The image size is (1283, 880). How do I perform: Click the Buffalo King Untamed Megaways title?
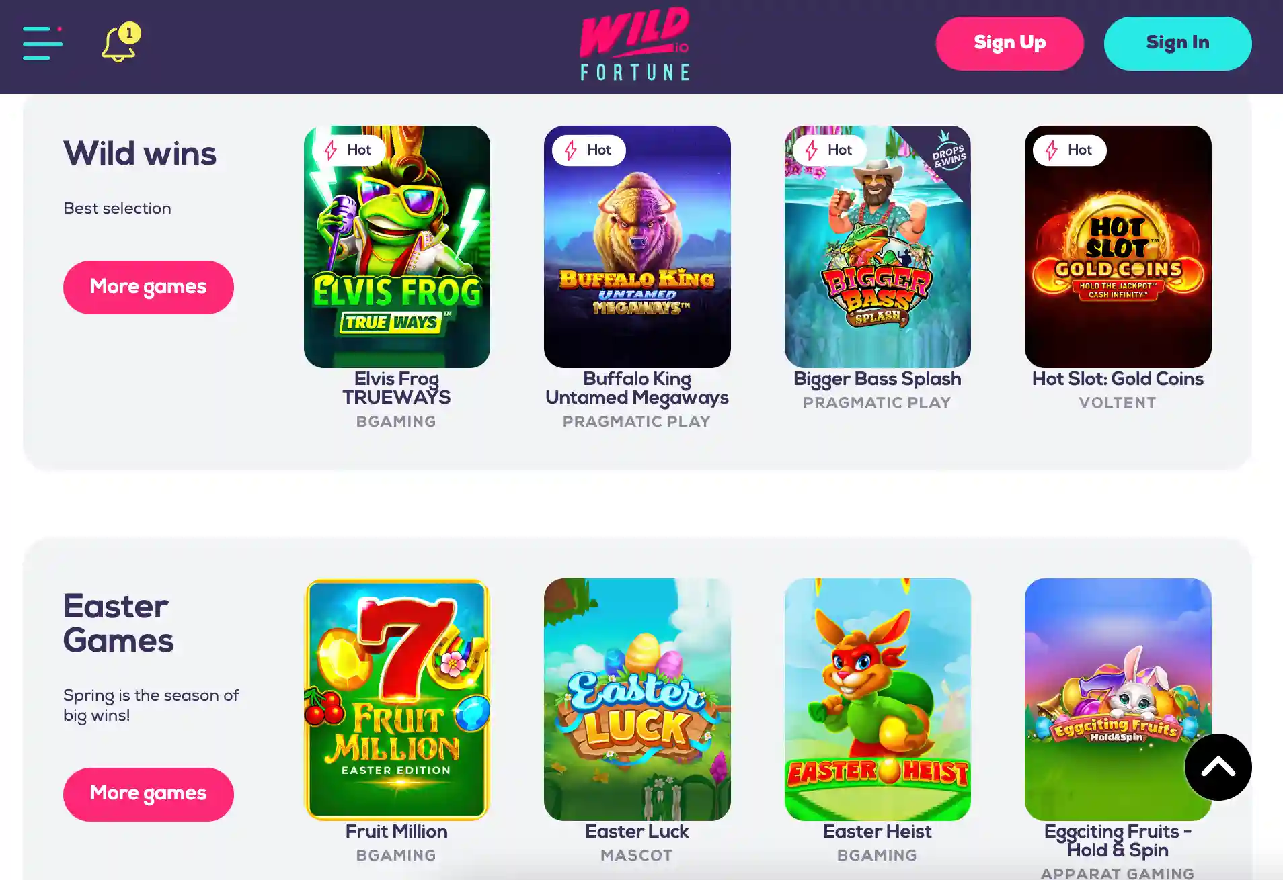pyautogui.click(x=637, y=388)
